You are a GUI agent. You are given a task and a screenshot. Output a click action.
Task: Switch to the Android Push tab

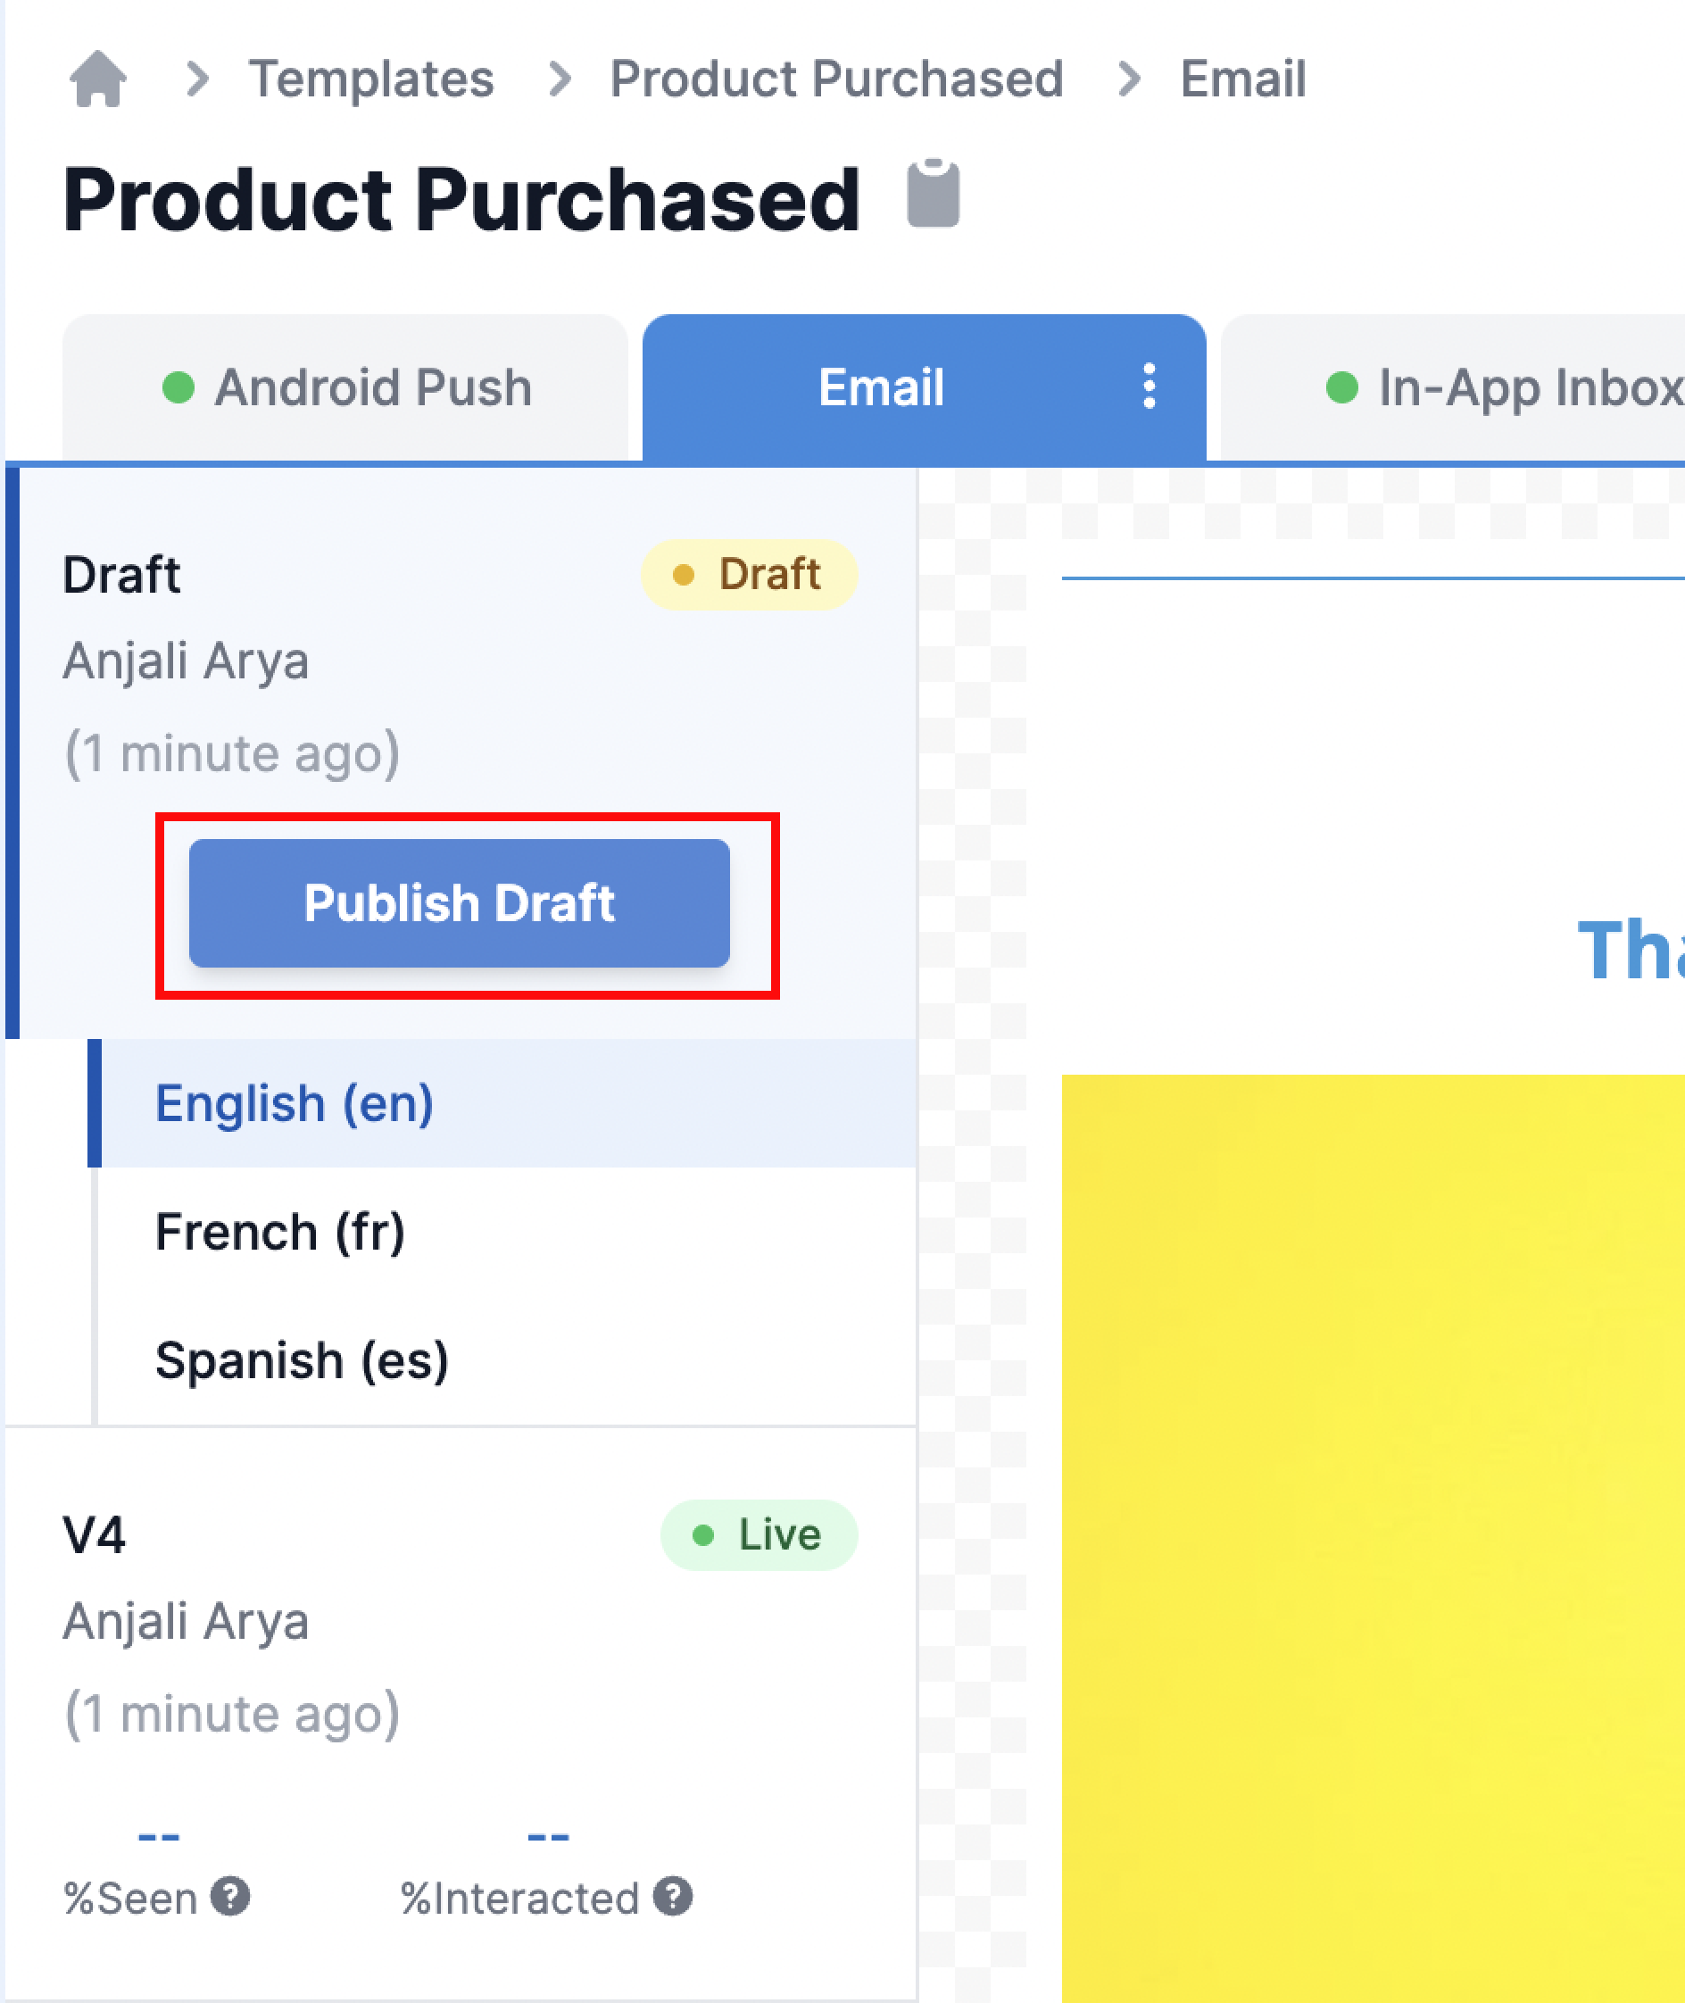(x=344, y=387)
